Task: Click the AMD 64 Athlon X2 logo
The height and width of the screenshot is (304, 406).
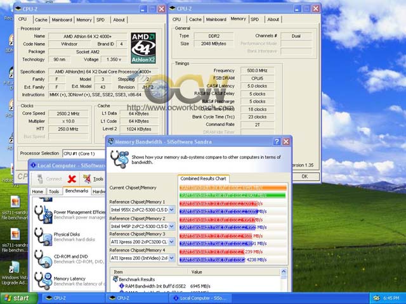Action: 143,48
